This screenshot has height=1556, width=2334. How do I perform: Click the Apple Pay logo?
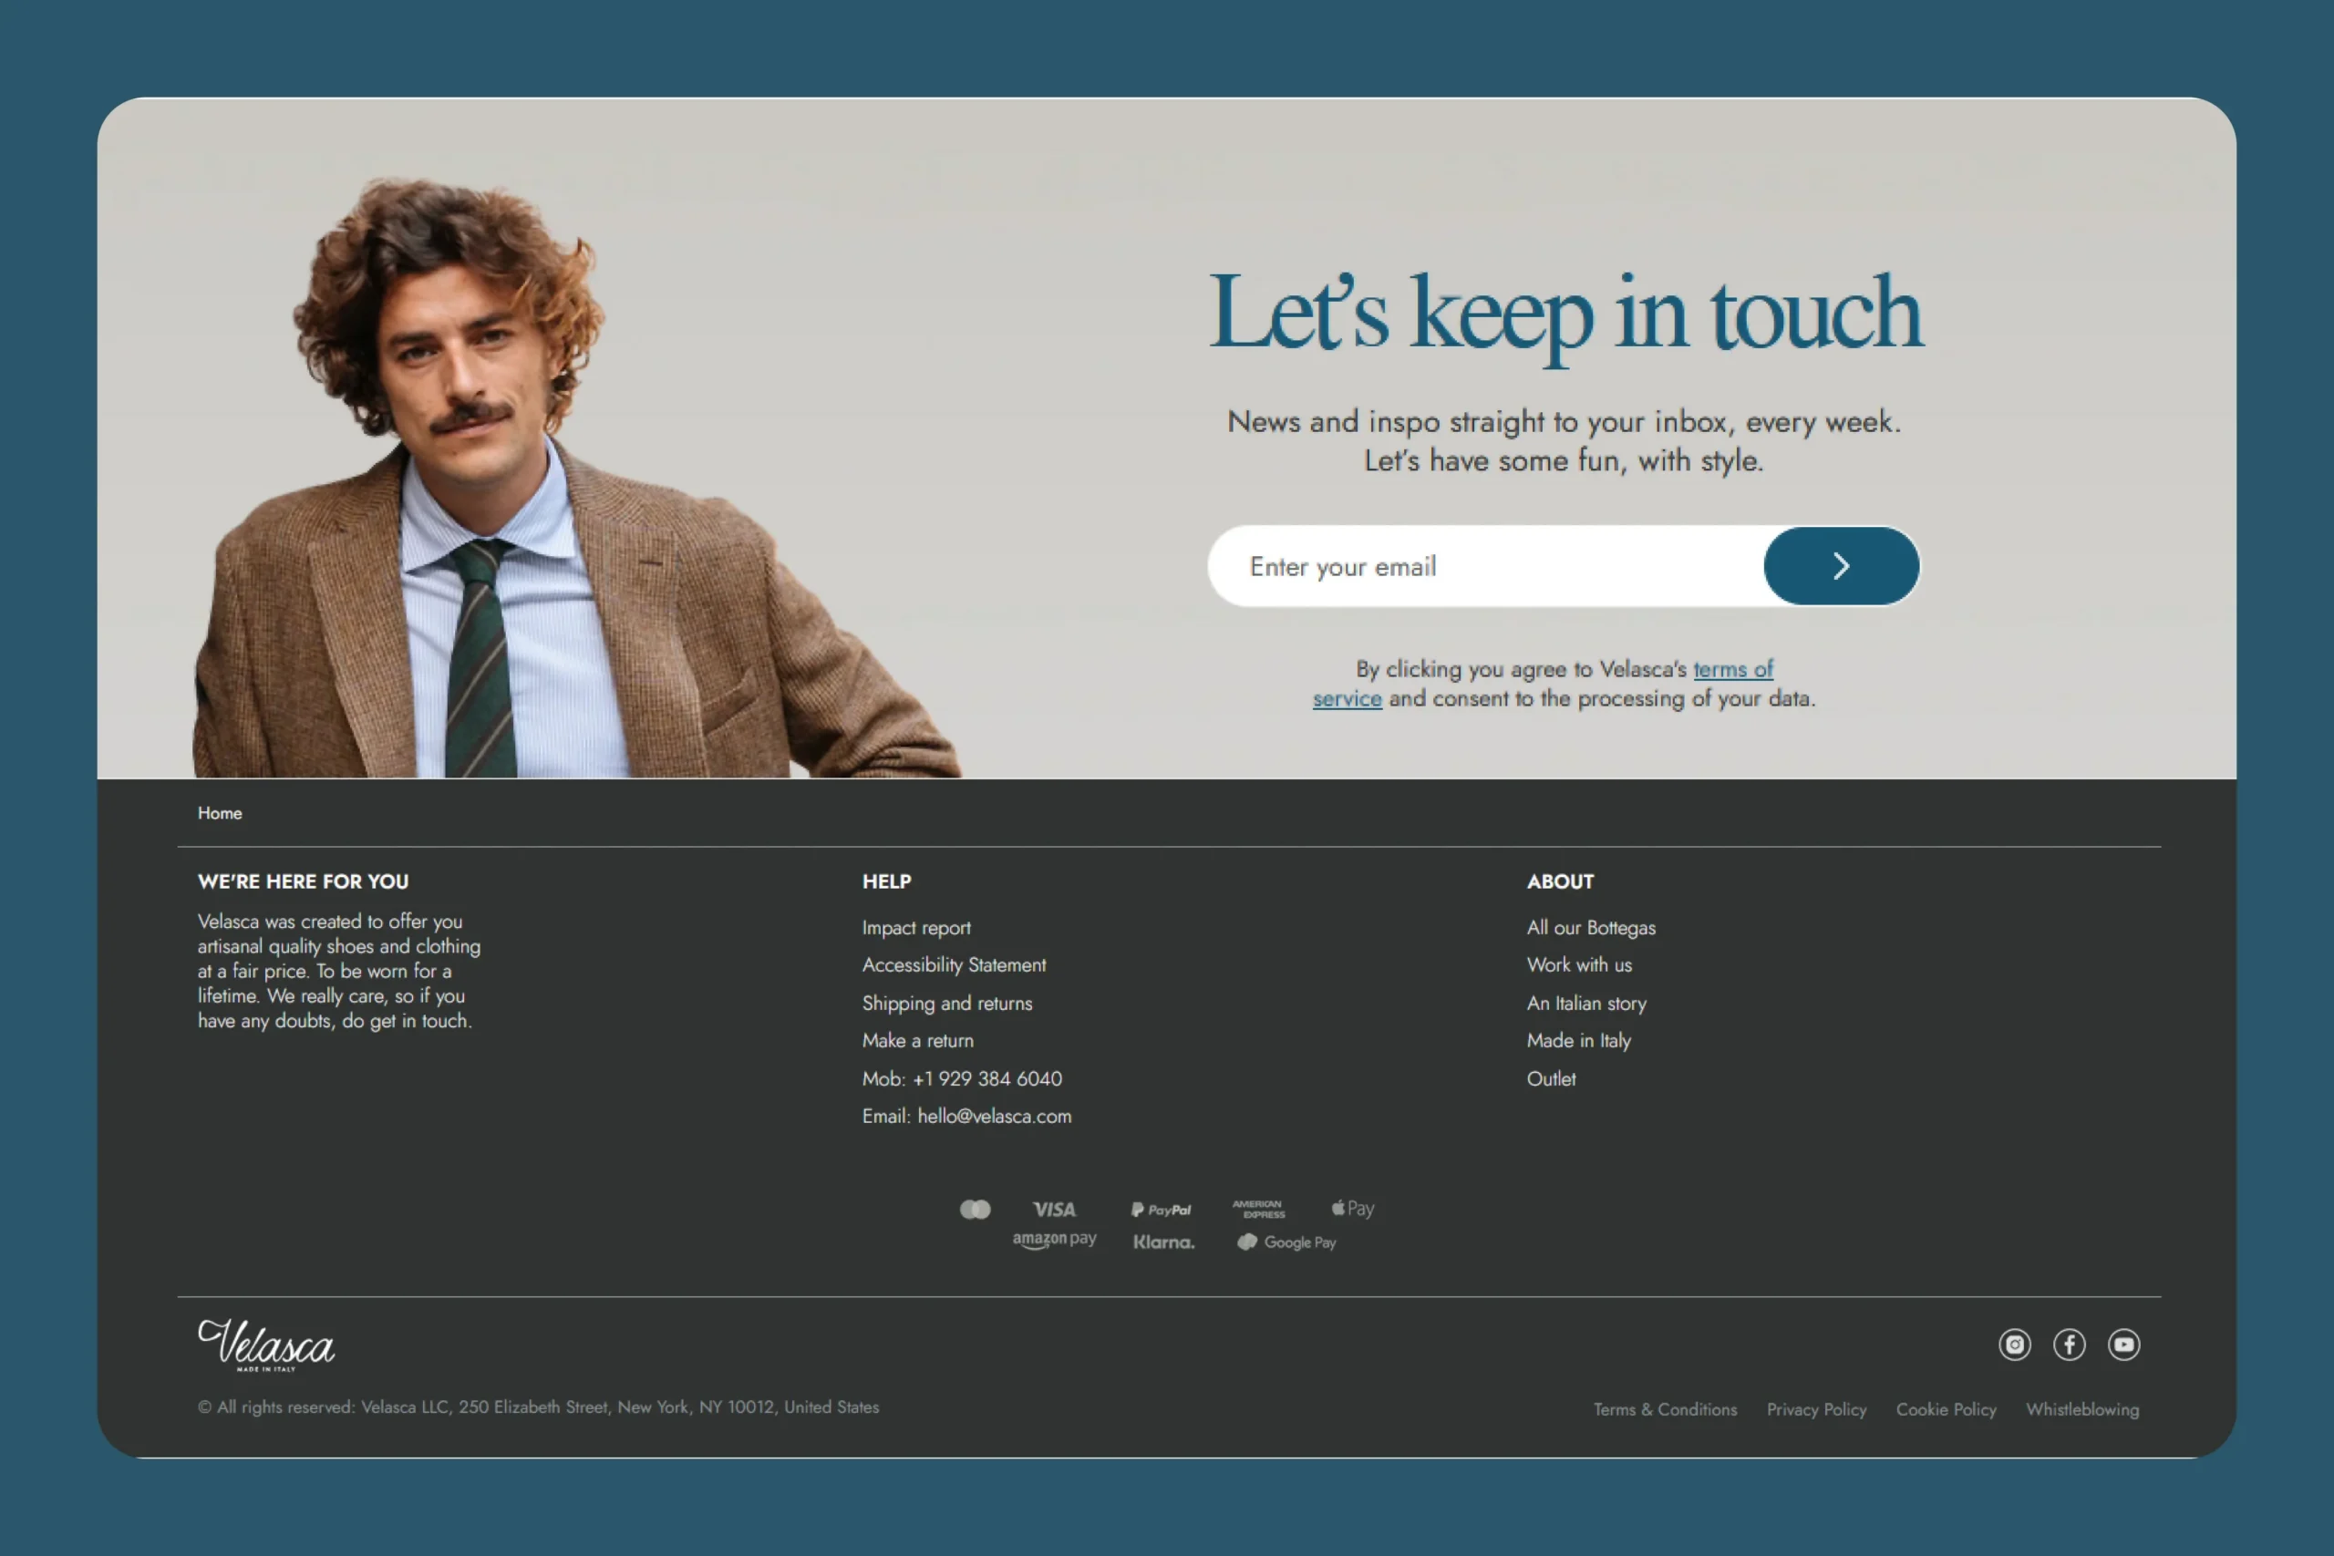point(1353,1209)
